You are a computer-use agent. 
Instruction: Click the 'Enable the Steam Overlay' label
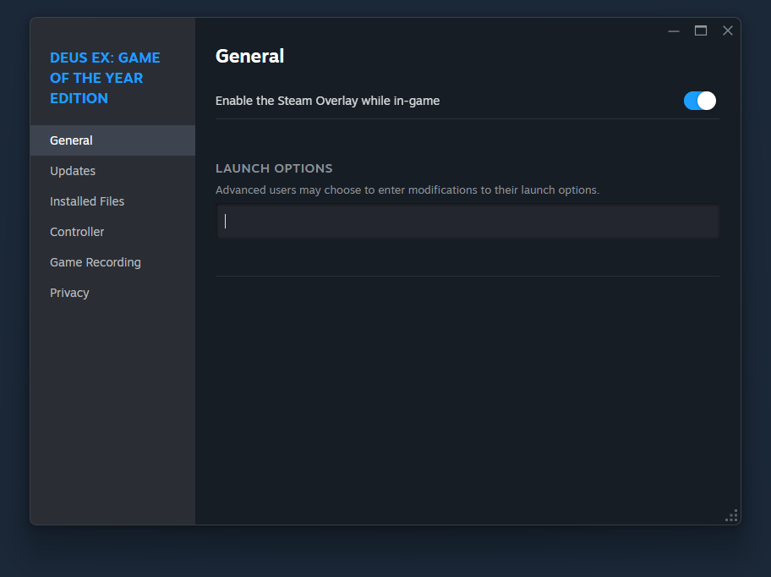point(327,101)
